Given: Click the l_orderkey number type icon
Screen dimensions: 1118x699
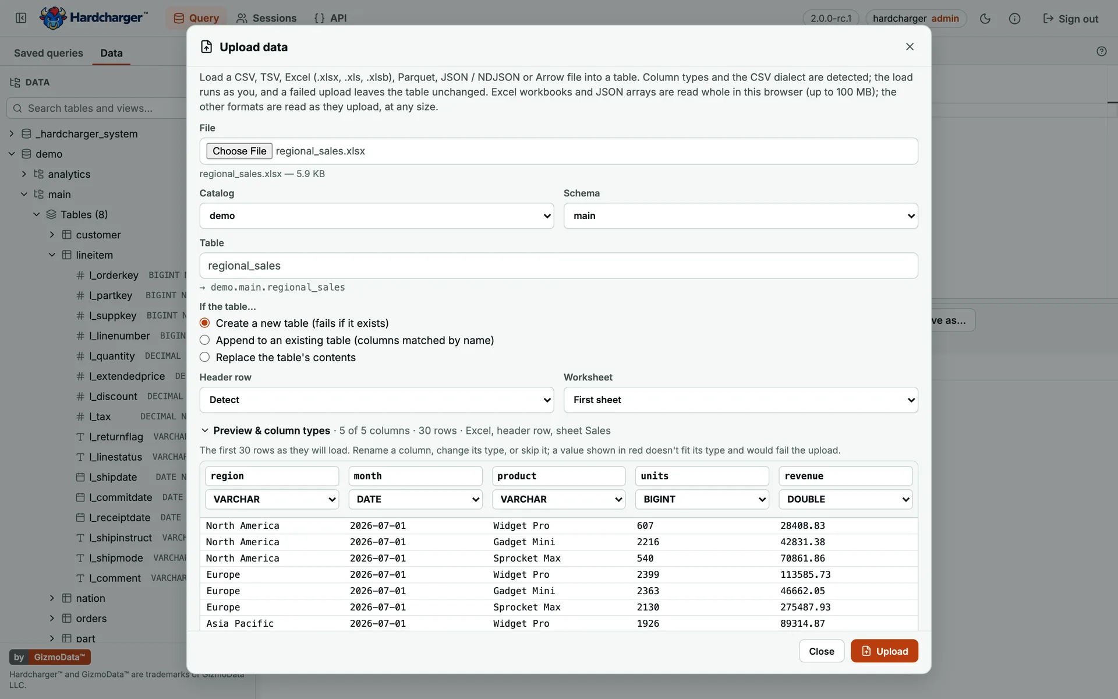Looking at the screenshot, I should click(x=80, y=275).
